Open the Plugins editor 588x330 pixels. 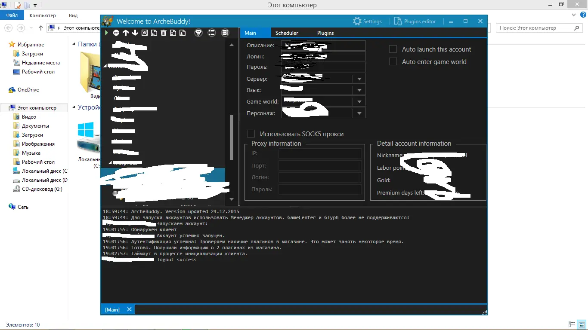point(414,21)
